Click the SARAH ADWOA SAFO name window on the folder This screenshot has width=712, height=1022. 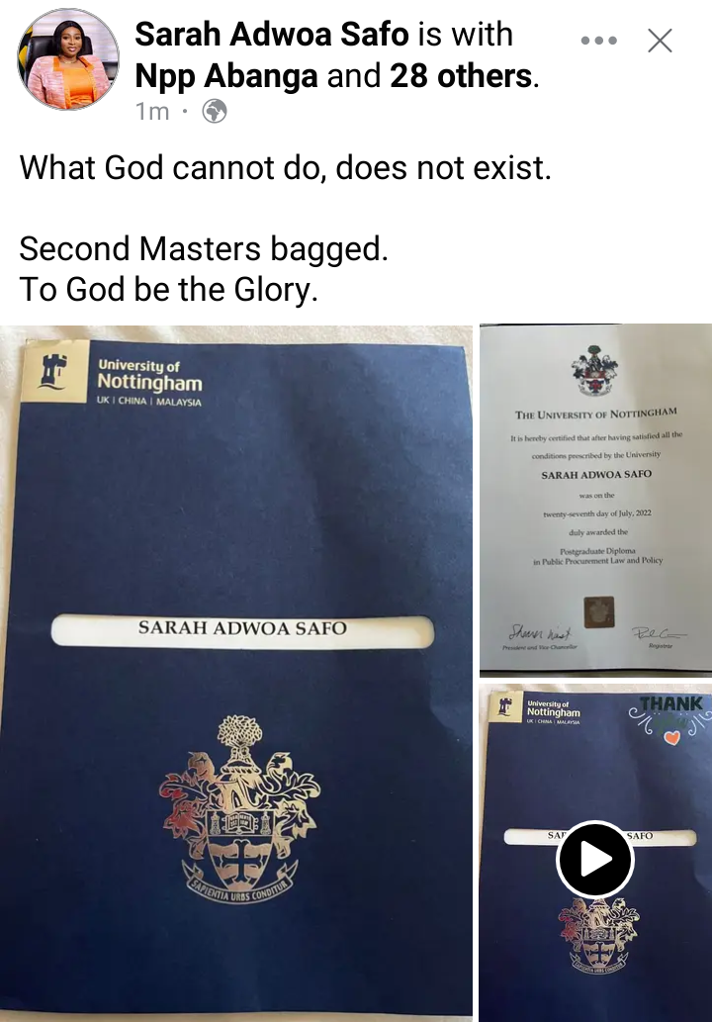coord(242,630)
